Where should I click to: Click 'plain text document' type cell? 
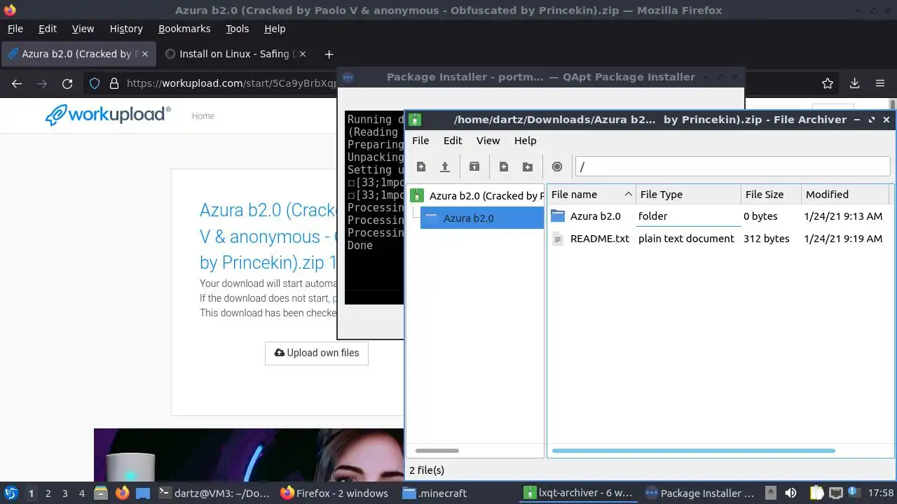(686, 239)
